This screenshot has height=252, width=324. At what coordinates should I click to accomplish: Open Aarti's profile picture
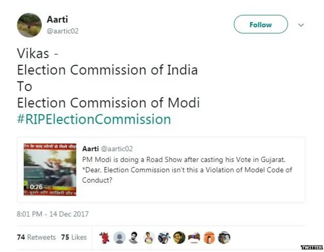[x=29, y=25]
